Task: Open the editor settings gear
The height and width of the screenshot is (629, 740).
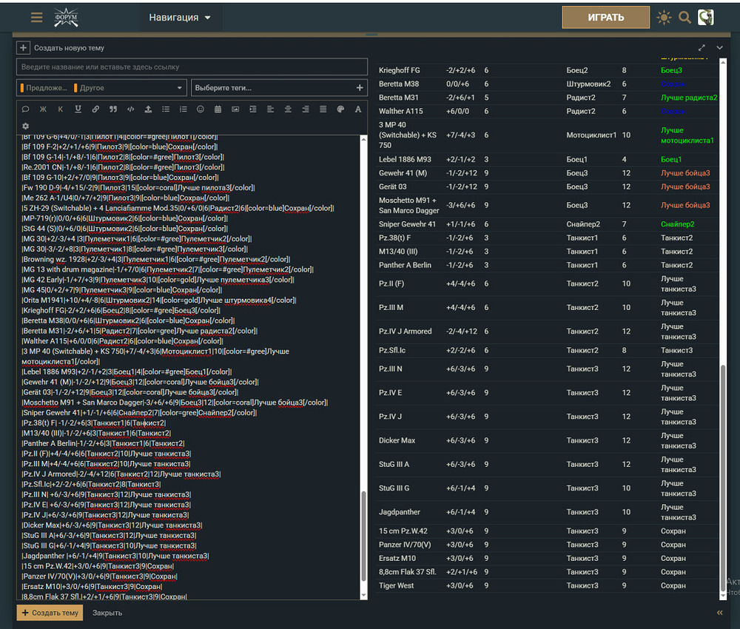Action: [26, 127]
